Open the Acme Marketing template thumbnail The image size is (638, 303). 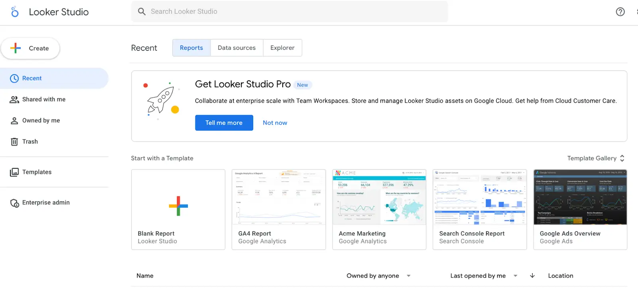379,197
